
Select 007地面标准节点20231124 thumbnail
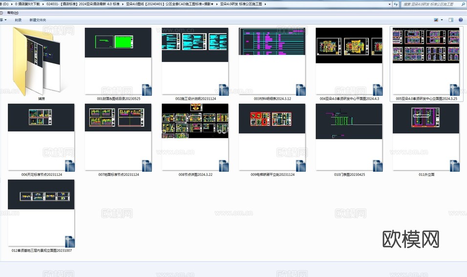click(118, 137)
